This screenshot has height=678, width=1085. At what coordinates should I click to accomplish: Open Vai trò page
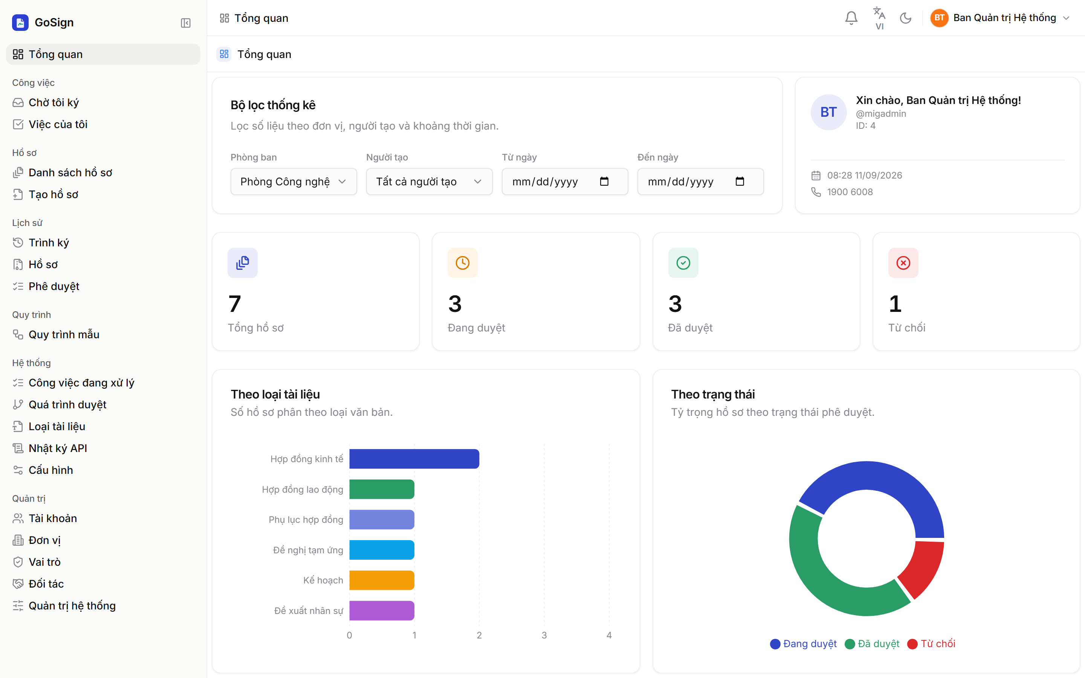(x=103, y=562)
